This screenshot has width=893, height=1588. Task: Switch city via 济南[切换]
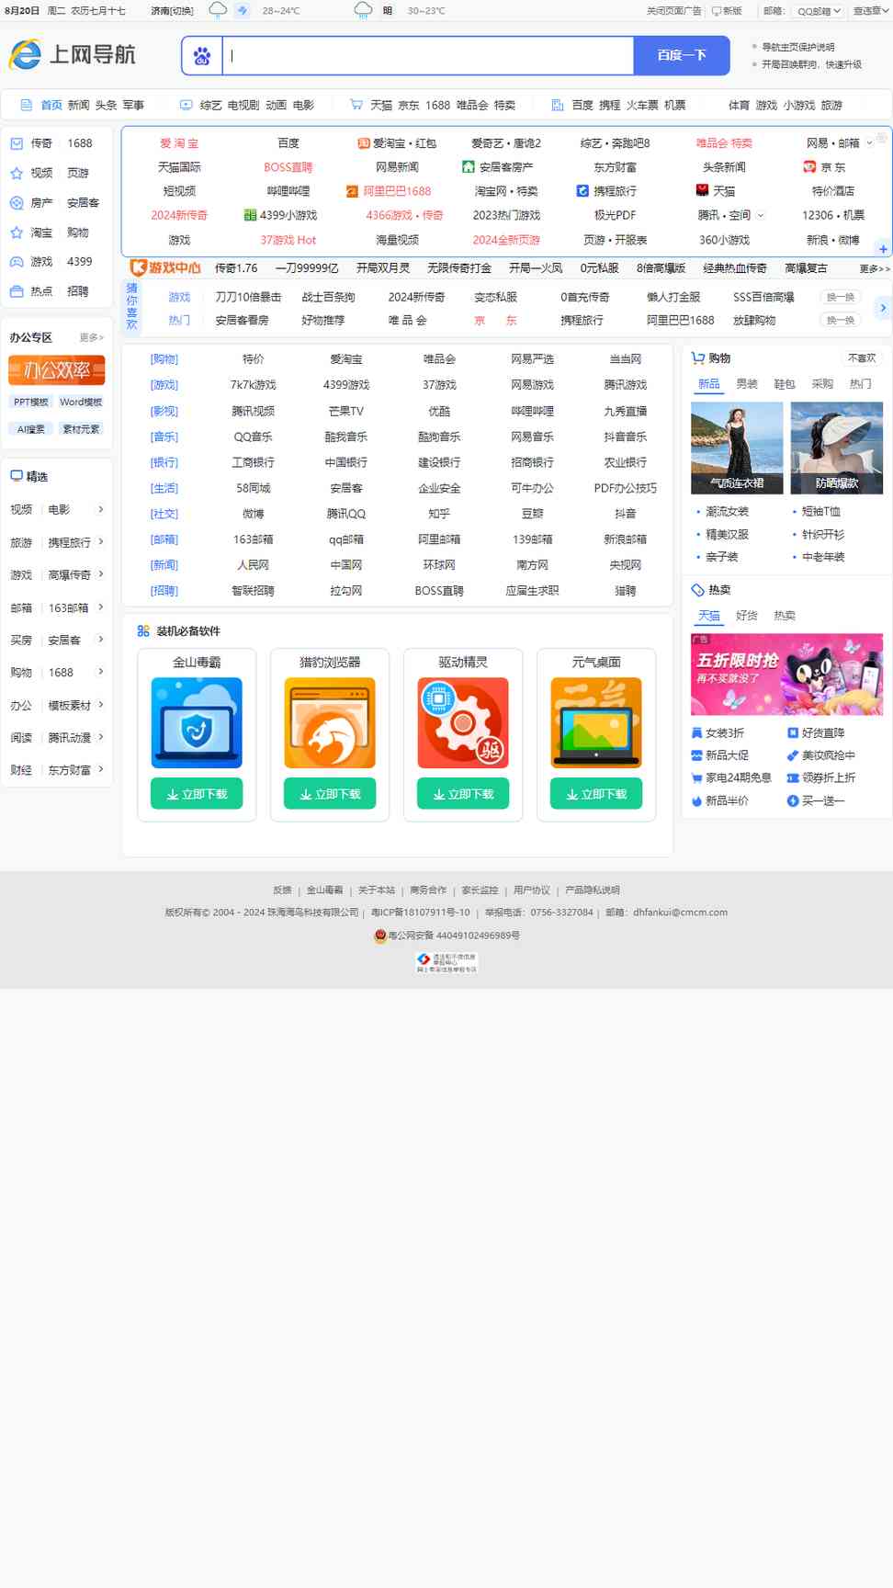point(173,11)
